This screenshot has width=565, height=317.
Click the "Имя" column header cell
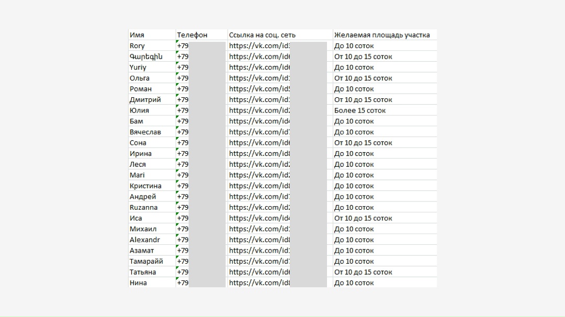click(x=137, y=35)
